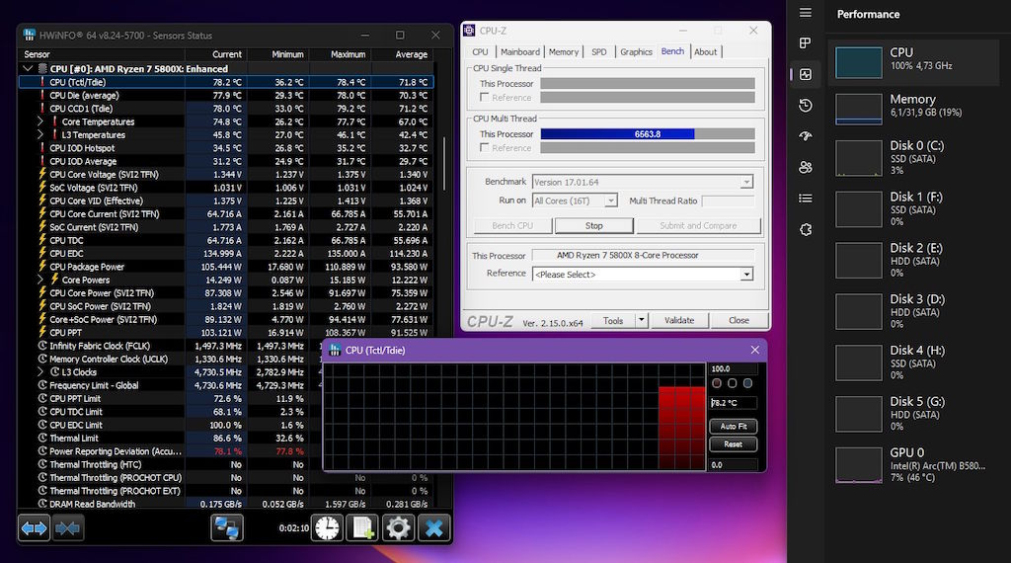Open CPU-Z Tools dropdown arrow
This screenshot has width=1011, height=563.
[x=641, y=320]
